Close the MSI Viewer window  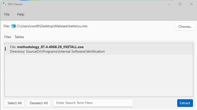click(x=191, y=4)
